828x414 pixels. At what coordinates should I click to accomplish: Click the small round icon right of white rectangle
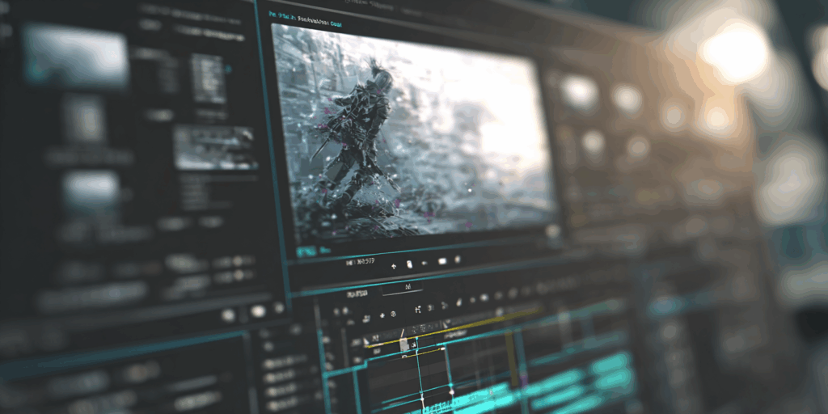[458, 260]
